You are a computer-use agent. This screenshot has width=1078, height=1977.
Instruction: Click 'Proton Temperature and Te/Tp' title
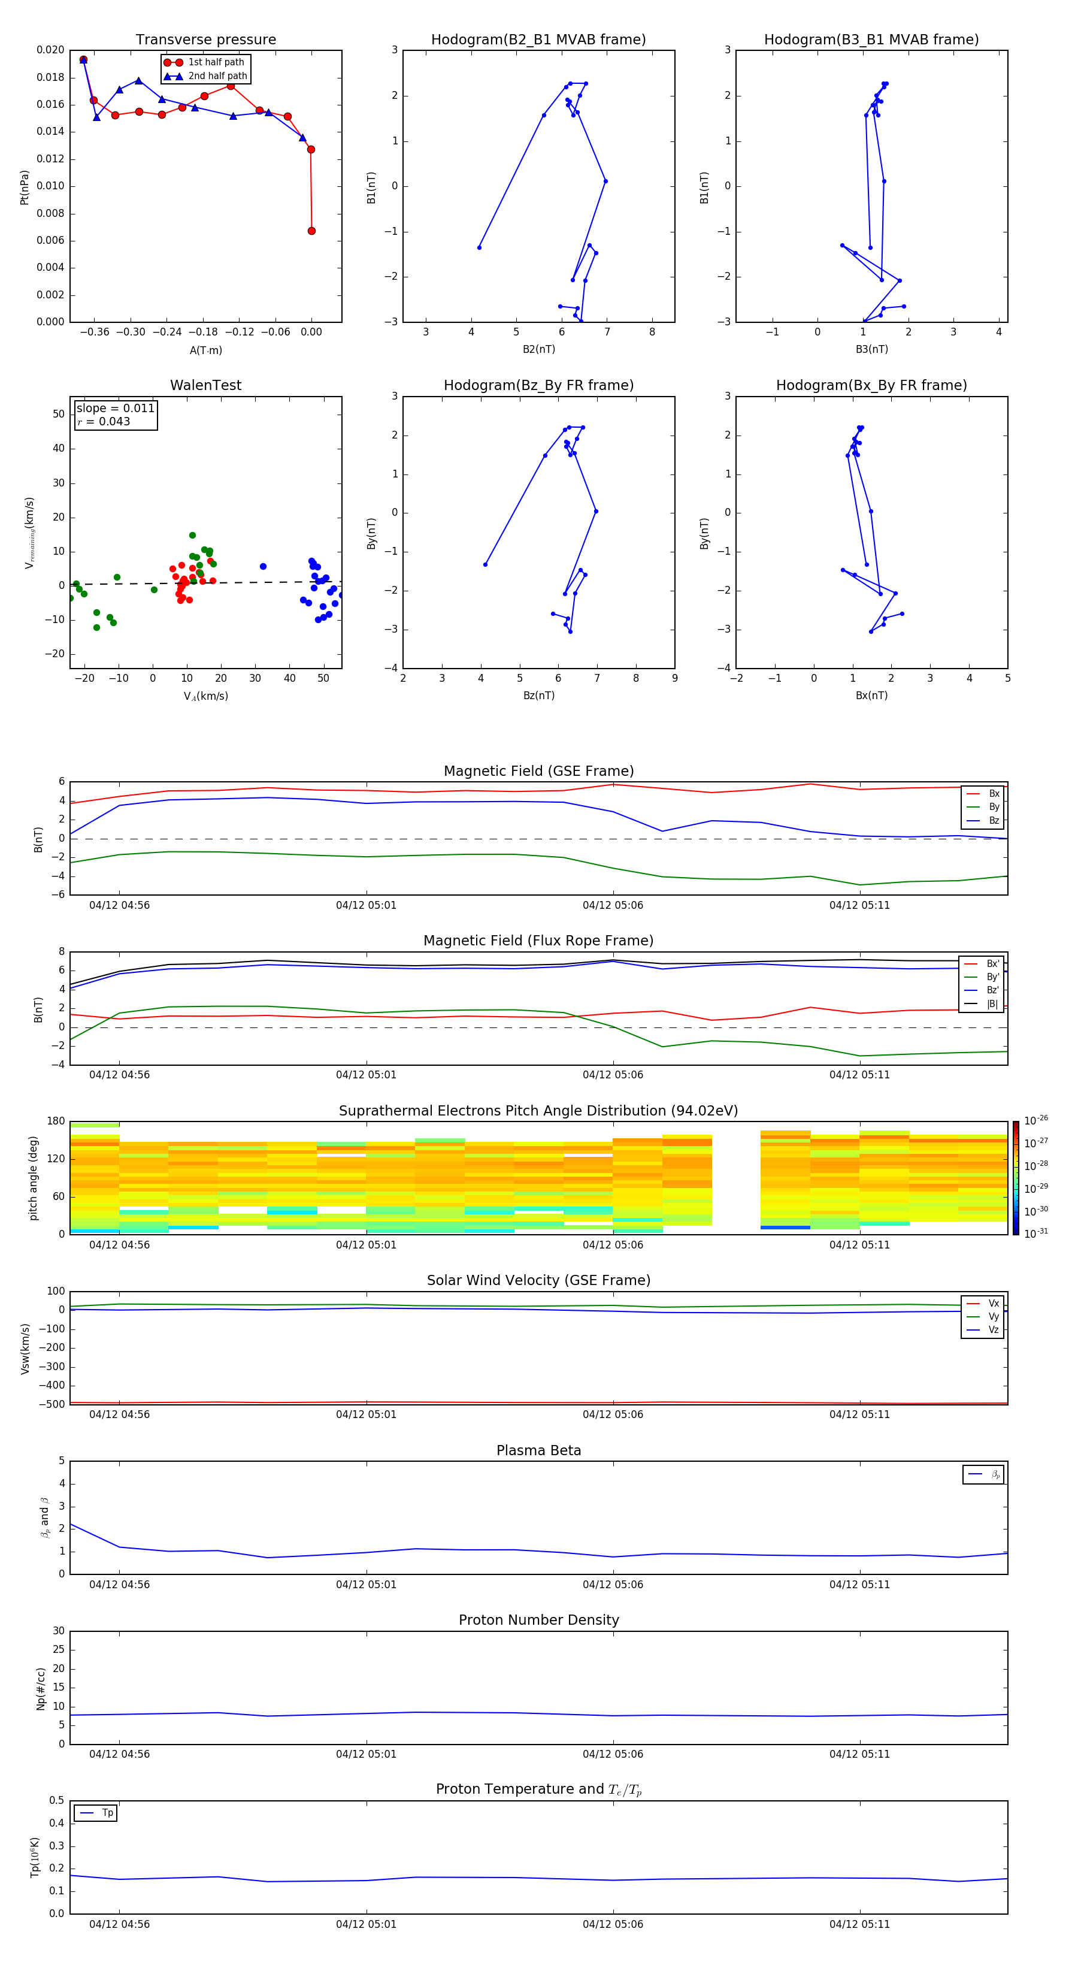coord(538,1789)
